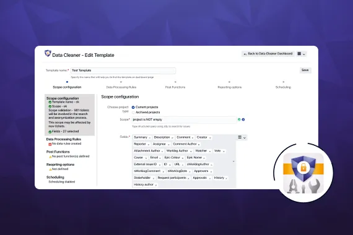353x235 pixels.
Task: Remove the Epic Name field tag
Action: tap(204, 158)
